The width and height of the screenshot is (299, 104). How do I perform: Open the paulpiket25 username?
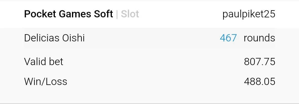click(x=249, y=14)
